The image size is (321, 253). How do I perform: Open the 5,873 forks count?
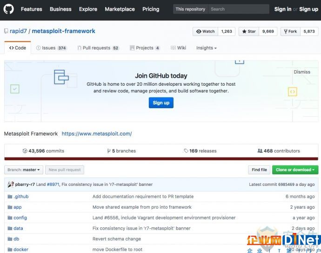click(309, 31)
